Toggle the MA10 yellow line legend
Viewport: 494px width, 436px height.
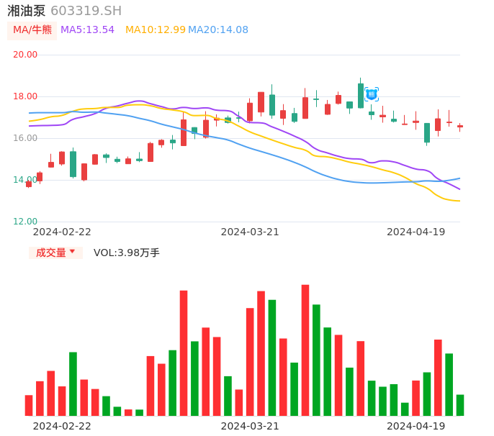[155, 30]
